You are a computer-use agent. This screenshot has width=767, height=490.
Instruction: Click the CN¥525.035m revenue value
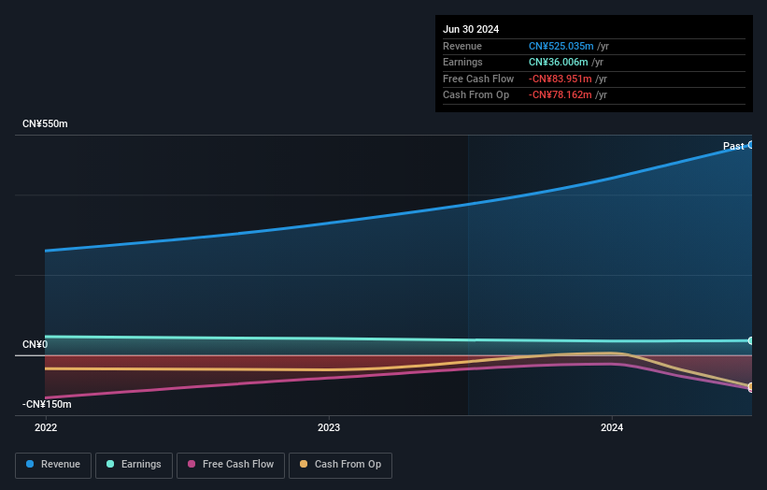561,46
